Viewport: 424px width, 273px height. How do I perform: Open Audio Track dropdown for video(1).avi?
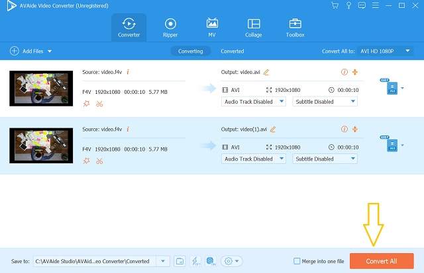click(254, 159)
